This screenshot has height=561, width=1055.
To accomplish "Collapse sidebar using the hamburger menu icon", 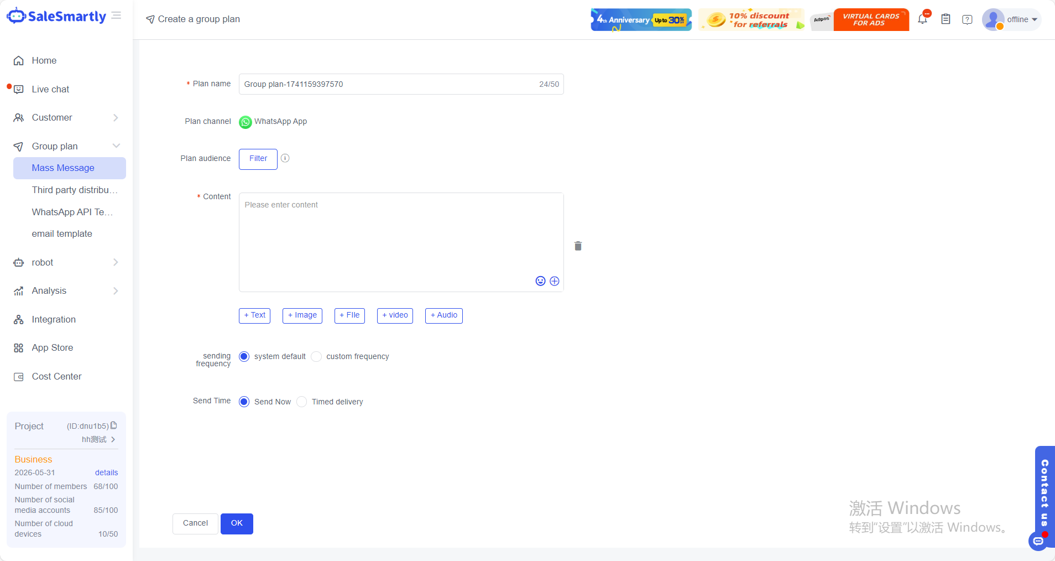I will click(116, 15).
